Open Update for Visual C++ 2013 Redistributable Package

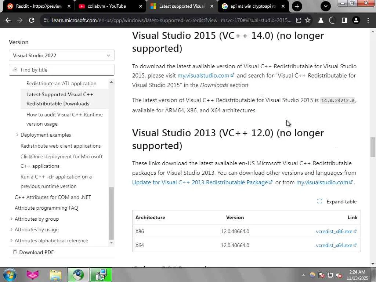coord(202,182)
